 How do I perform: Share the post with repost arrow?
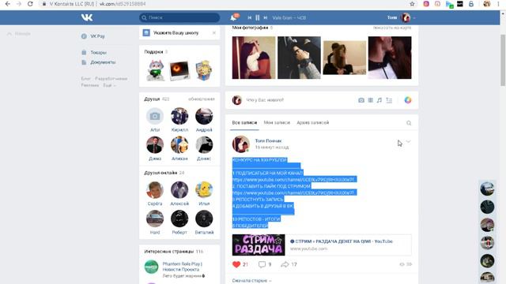(285, 264)
